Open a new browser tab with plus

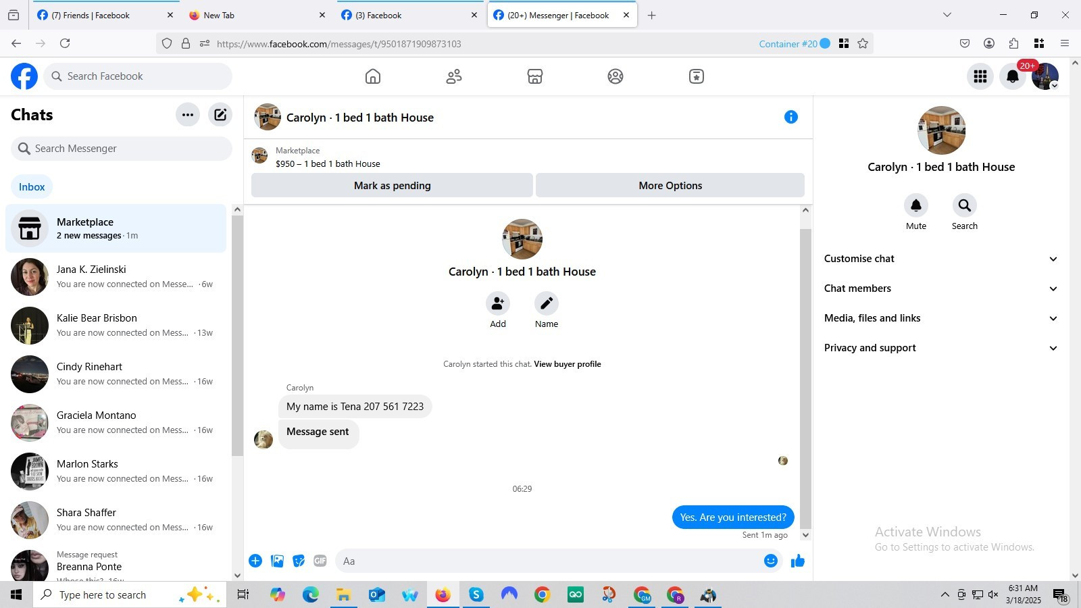[x=651, y=15]
